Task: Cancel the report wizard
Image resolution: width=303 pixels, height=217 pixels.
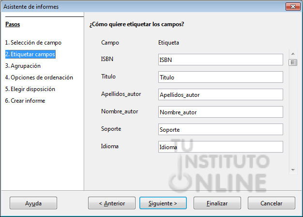Action: pyautogui.click(x=272, y=203)
